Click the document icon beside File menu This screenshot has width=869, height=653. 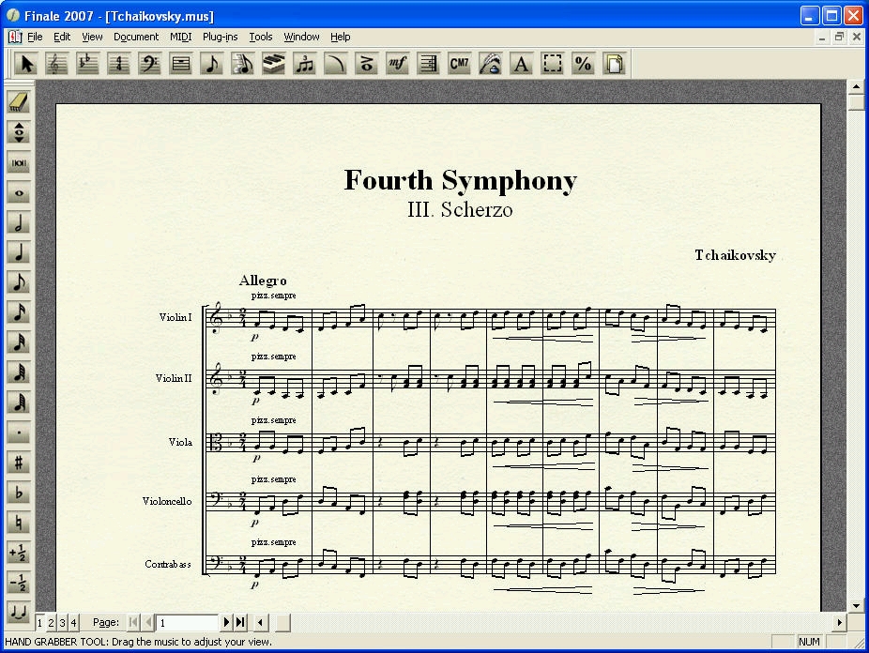15,37
